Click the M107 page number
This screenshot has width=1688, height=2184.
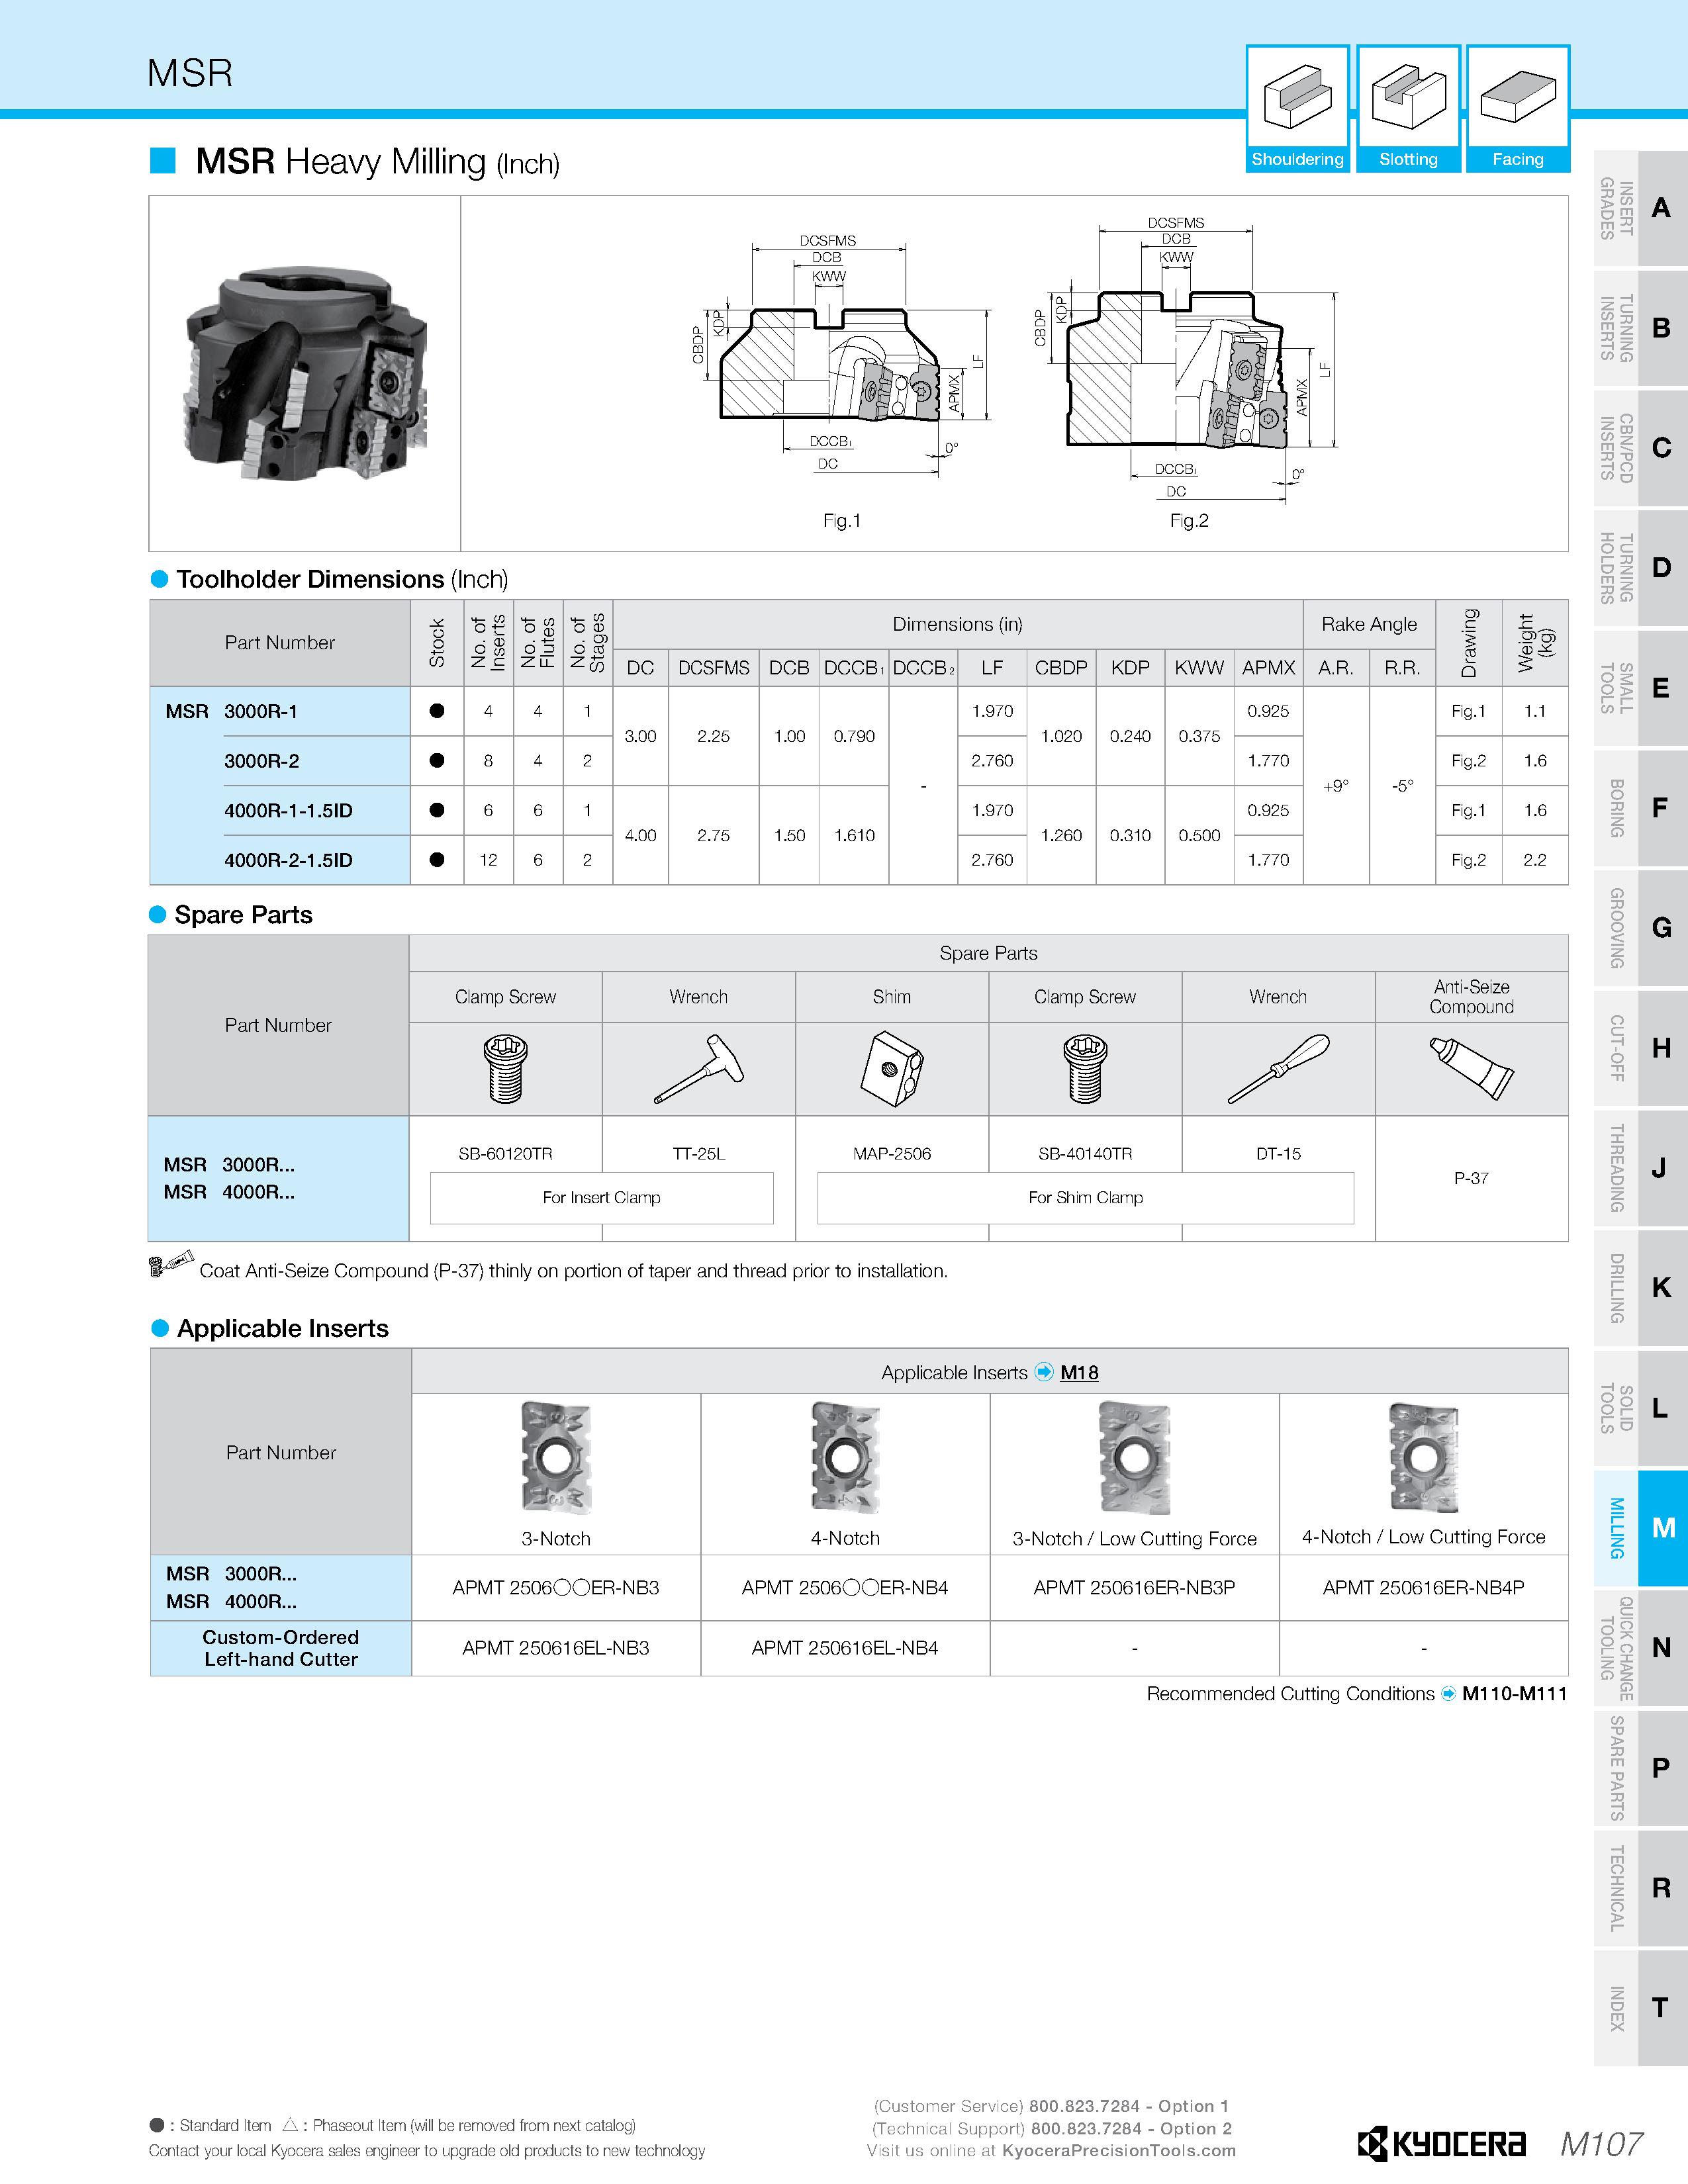click(1602, 2144)
